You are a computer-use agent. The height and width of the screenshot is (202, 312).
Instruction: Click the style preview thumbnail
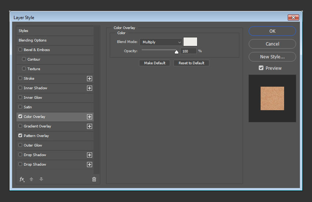tap(272, 98)
